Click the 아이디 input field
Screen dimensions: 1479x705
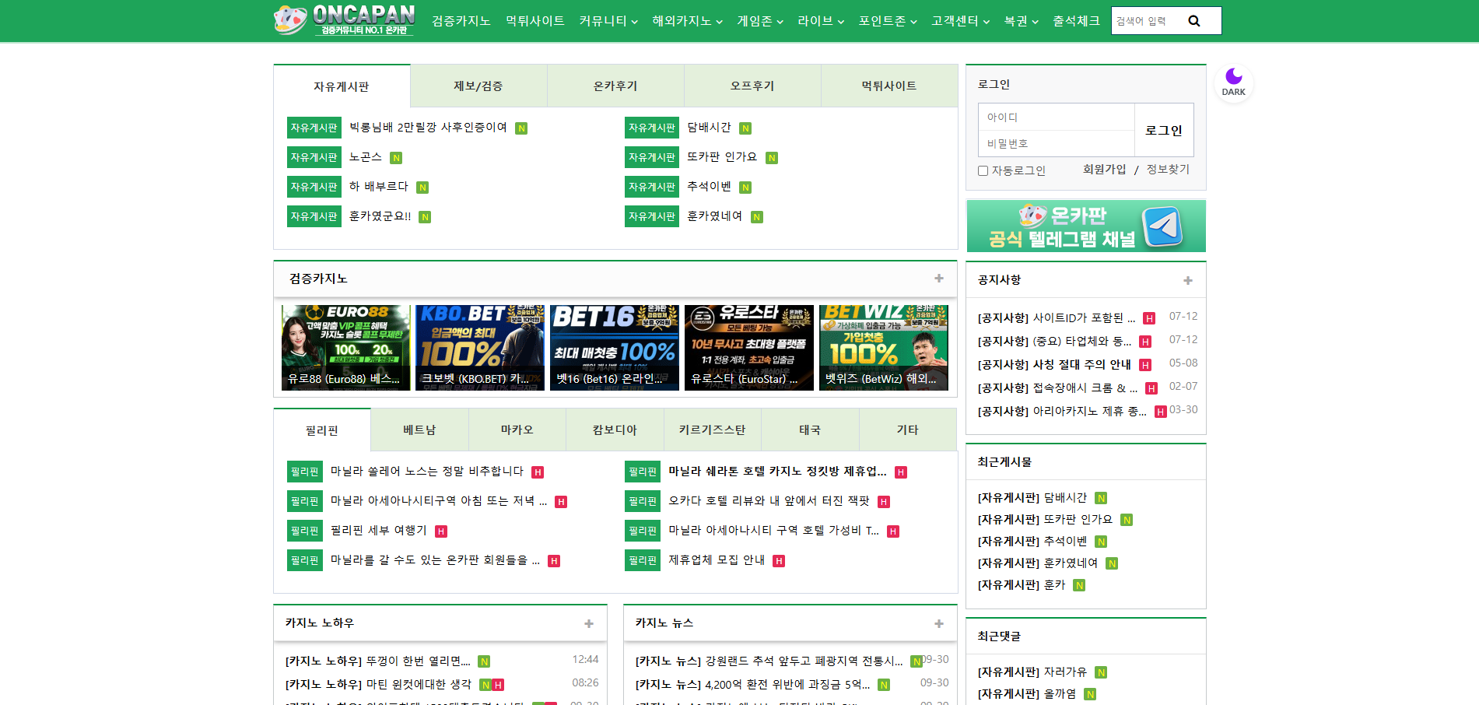coord(1056,117)
